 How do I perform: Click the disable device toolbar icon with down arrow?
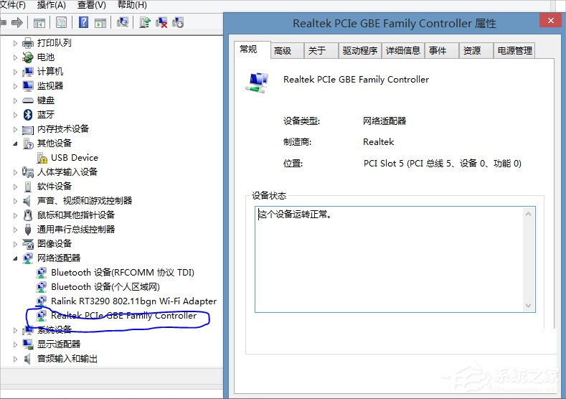click(178, 23)
